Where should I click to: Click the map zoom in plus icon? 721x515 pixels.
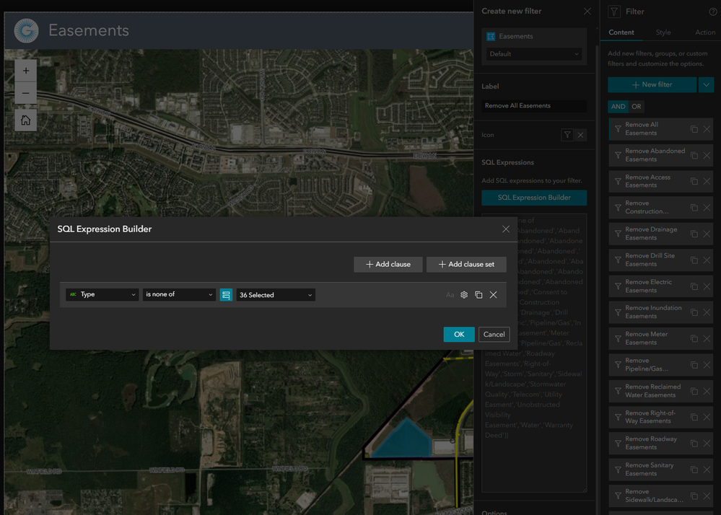[x=26, y=71]
